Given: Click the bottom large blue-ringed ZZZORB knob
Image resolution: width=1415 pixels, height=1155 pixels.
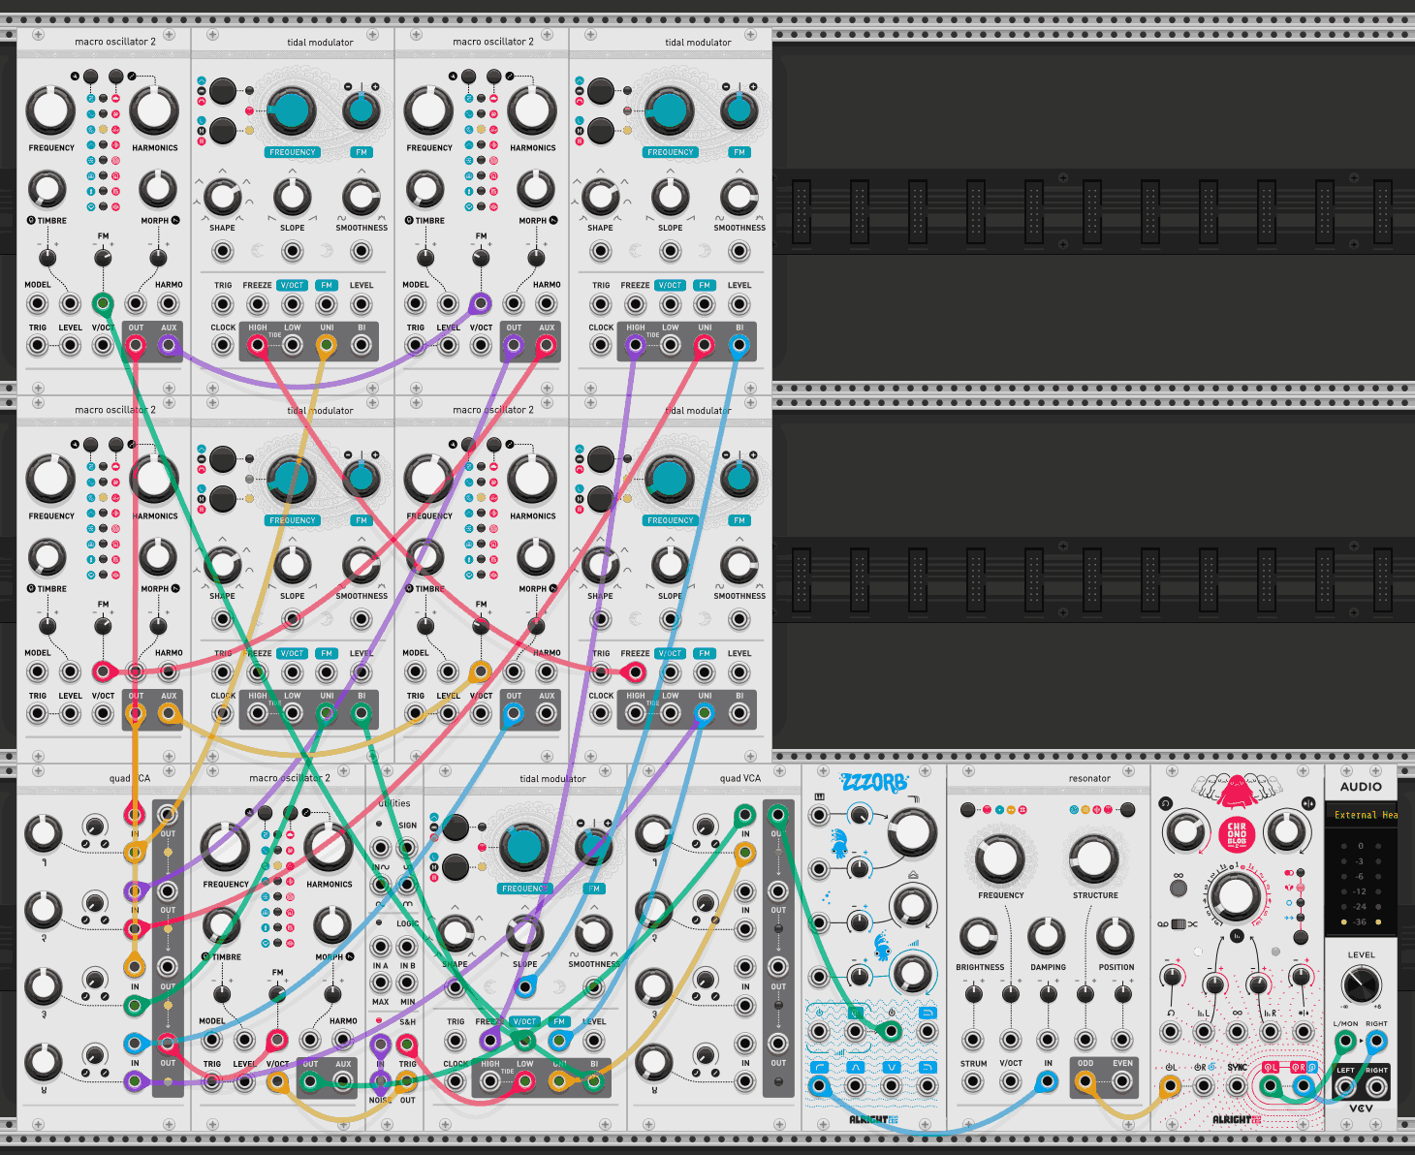Looking at the screenshot, I should [911, 973].
